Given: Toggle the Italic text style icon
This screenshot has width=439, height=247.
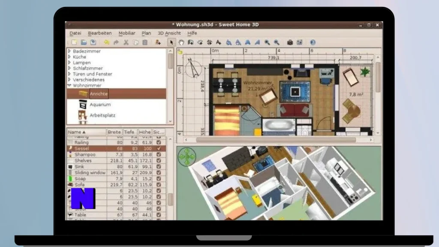Looking at the screenshot, I should pos(257,42).
